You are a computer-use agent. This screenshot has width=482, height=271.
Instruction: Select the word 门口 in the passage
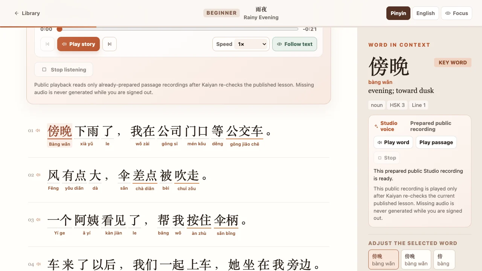197,135
